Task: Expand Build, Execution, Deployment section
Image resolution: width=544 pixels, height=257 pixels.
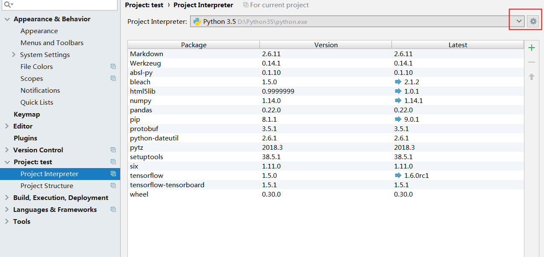Action: (7, 198)
